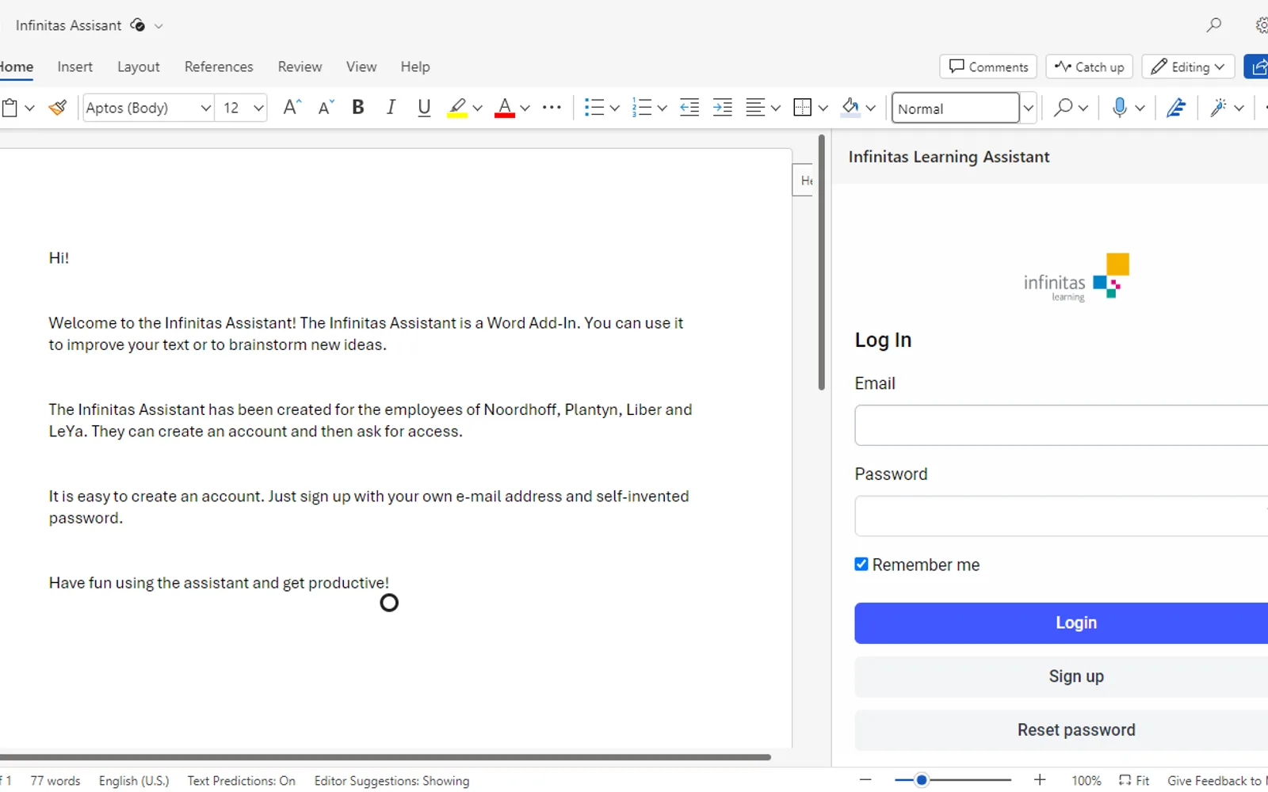Apply red font color

pos(505,108)
